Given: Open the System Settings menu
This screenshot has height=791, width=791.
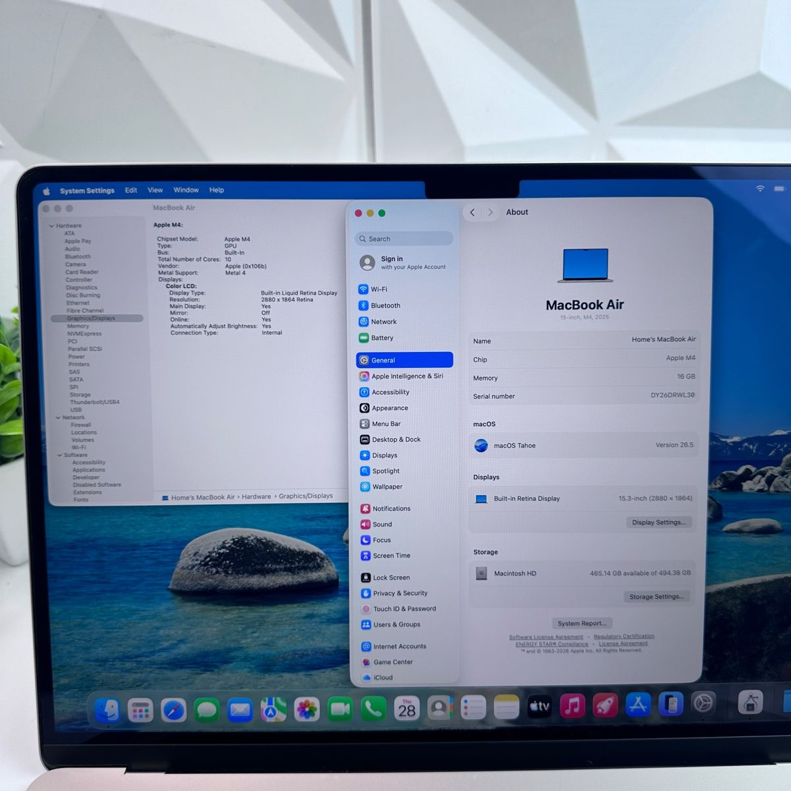Looking at the screenshot, I should click(x=87, y=190).
